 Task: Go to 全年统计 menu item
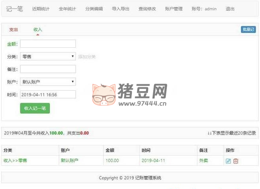coord(67,9)
